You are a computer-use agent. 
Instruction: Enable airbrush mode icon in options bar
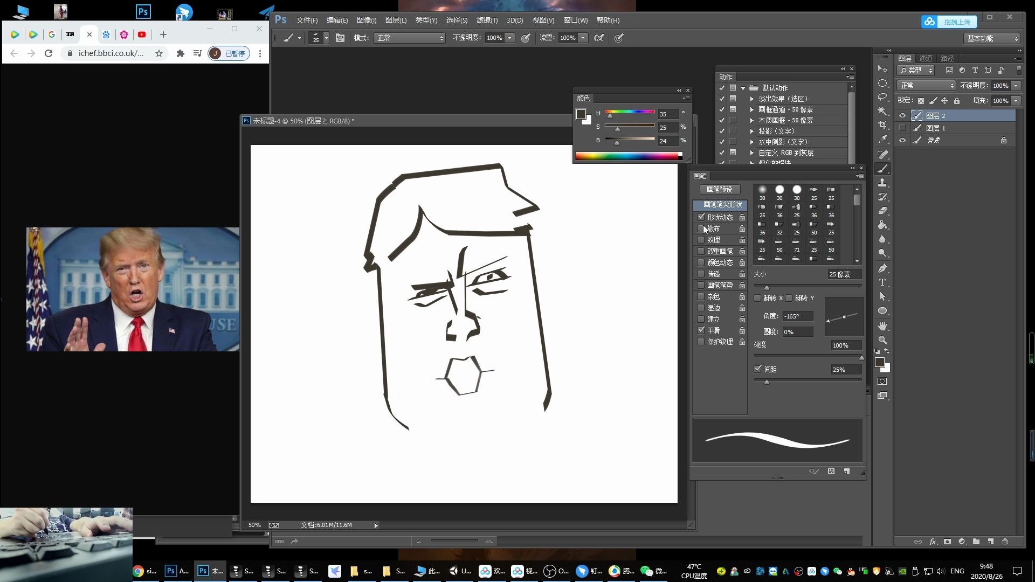pos(598,38)
